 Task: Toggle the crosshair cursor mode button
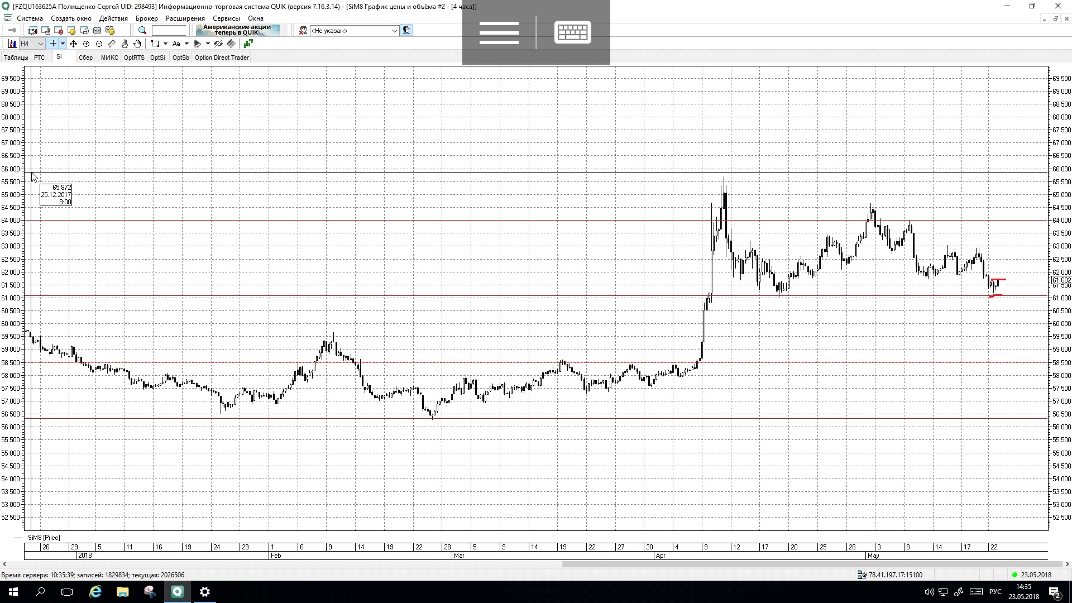click(x=53, y=44)
